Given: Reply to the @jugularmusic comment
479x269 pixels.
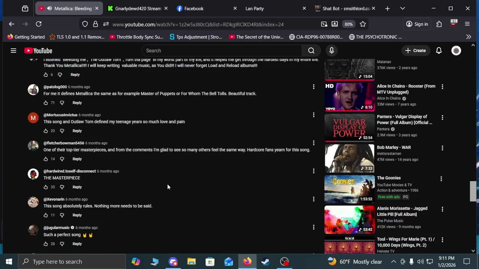Looking at the screenshot, I should click(77, 244).
